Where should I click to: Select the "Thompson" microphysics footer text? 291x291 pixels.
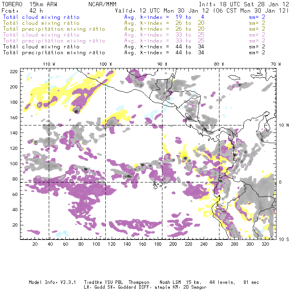(139, 282)
